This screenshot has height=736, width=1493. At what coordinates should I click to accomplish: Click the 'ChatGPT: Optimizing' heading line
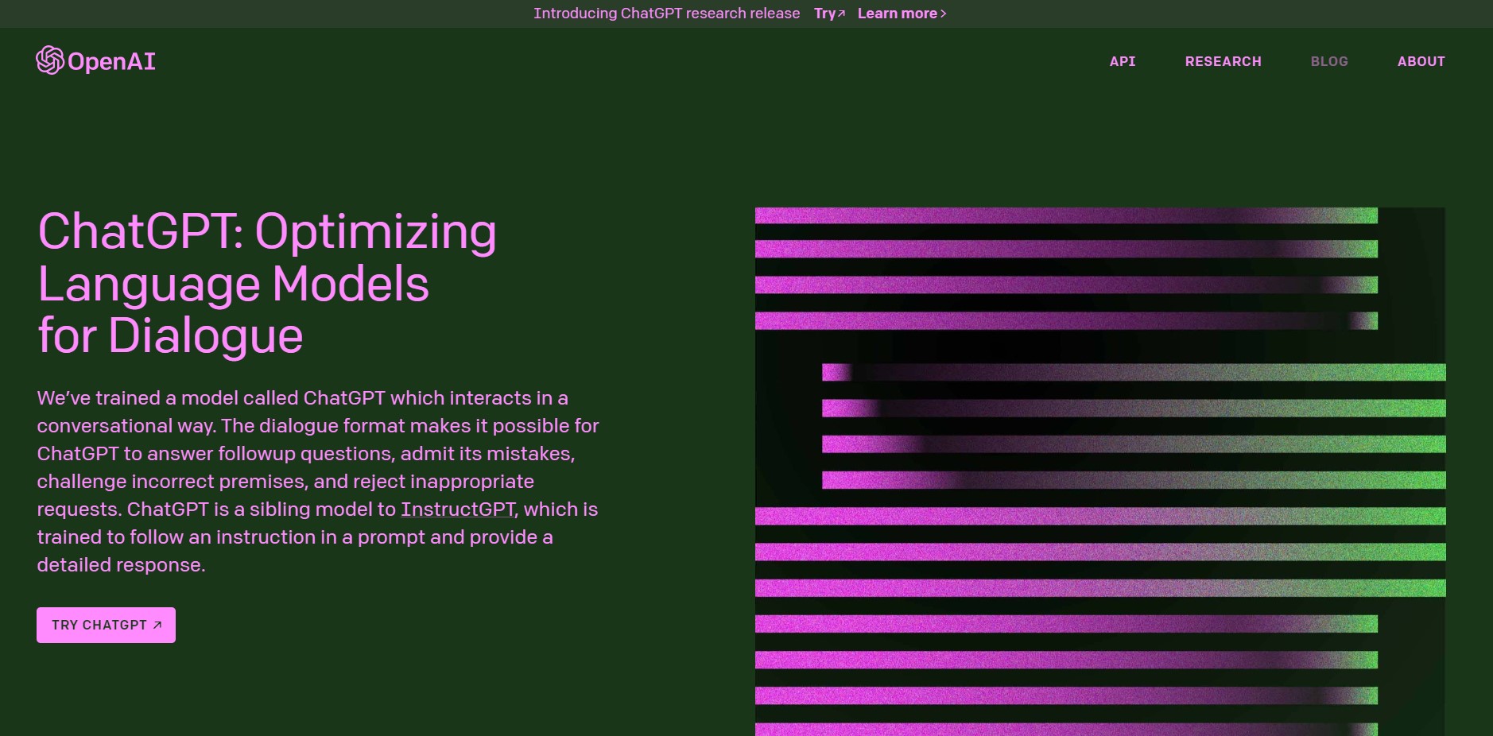[x=267, y=232]
